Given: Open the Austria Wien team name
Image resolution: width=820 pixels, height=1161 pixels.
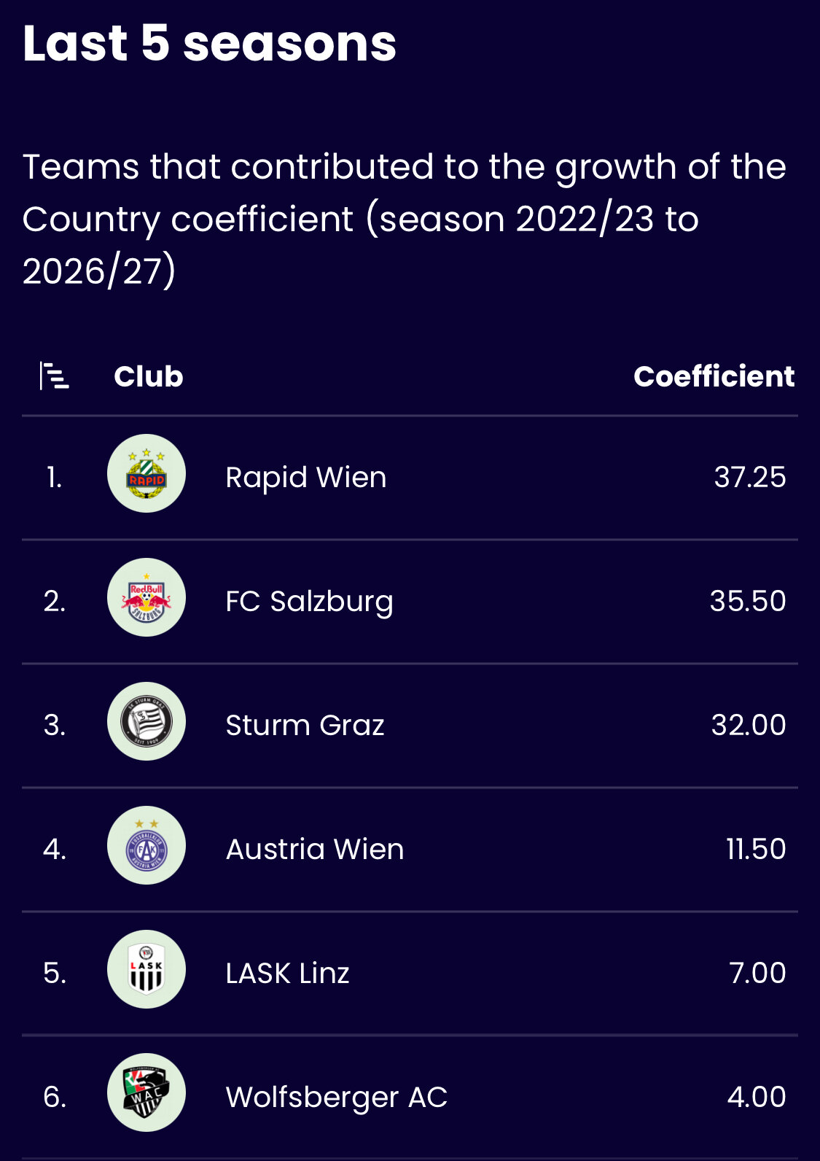Looking at the screenshot, I should point(315,850).
